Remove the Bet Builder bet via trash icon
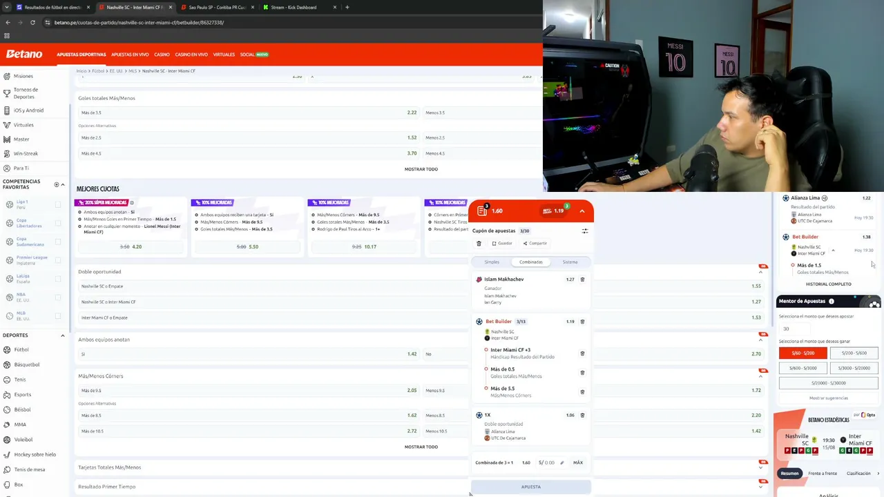 [582, 322]
